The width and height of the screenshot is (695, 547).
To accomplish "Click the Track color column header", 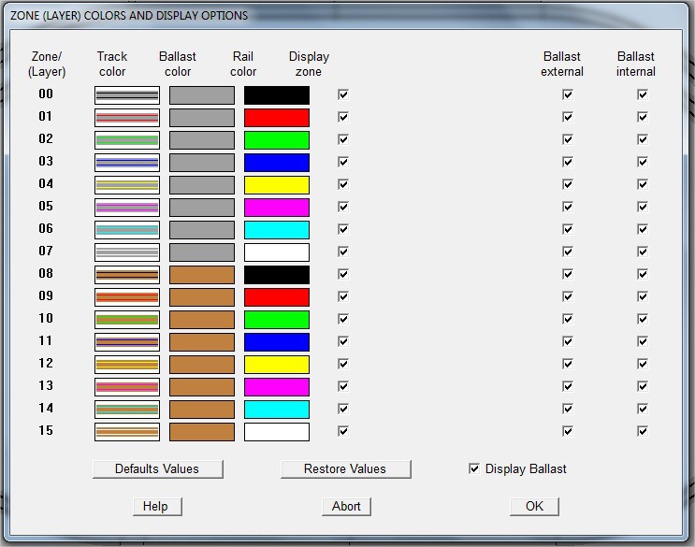I will (x=112, y=65).
